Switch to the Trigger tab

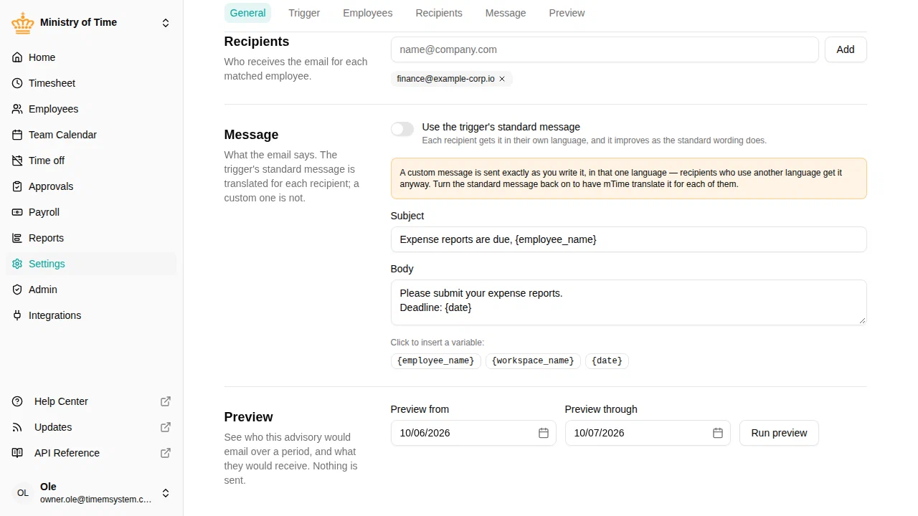pos(304,13)
